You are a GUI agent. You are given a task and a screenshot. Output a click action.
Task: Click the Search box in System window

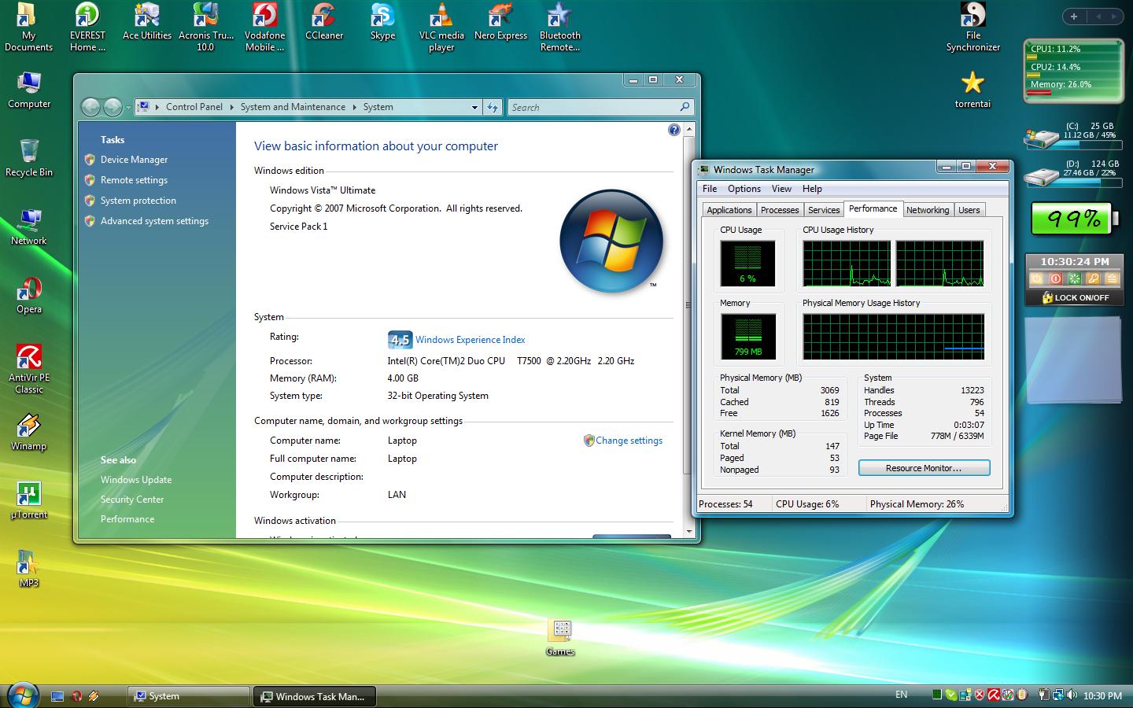(600, 107)
